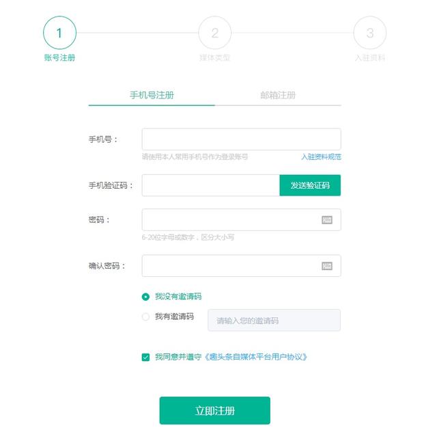The height and width of the screenshot is (430, 437).
Task: Focus the 确认密码 input field
Action: point(241,266)
